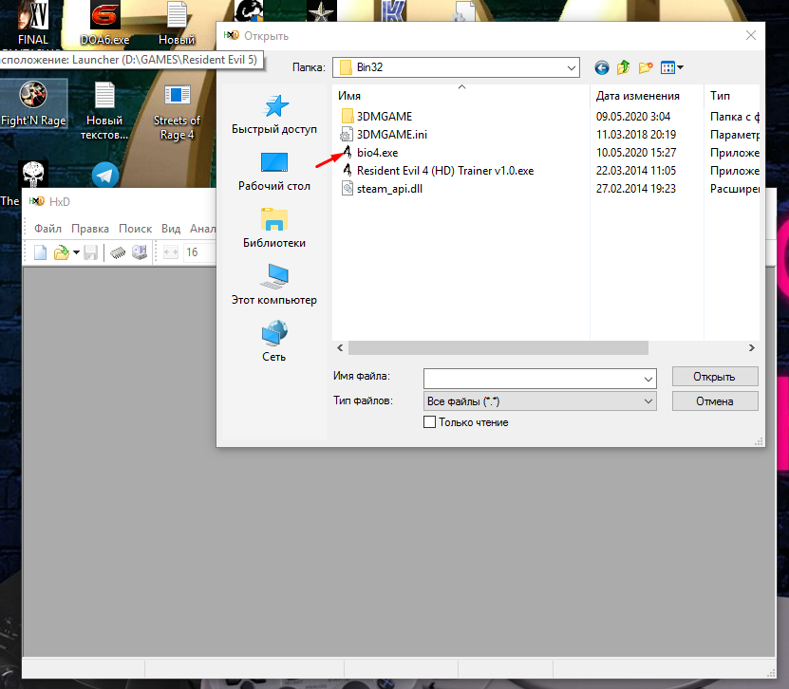Click the Открыть button

click(x=715, y=377)
